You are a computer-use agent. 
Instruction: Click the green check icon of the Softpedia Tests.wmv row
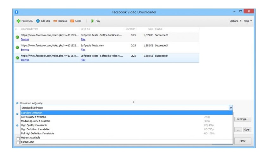(x=17, y=47)
